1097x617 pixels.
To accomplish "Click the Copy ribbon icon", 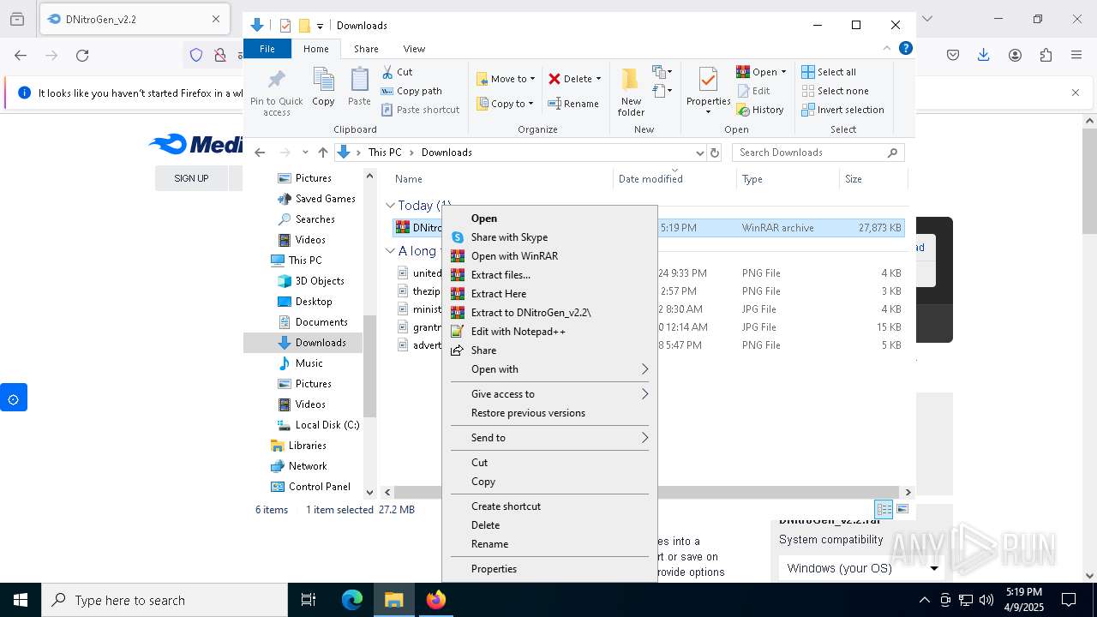I will tap(323, 87).
